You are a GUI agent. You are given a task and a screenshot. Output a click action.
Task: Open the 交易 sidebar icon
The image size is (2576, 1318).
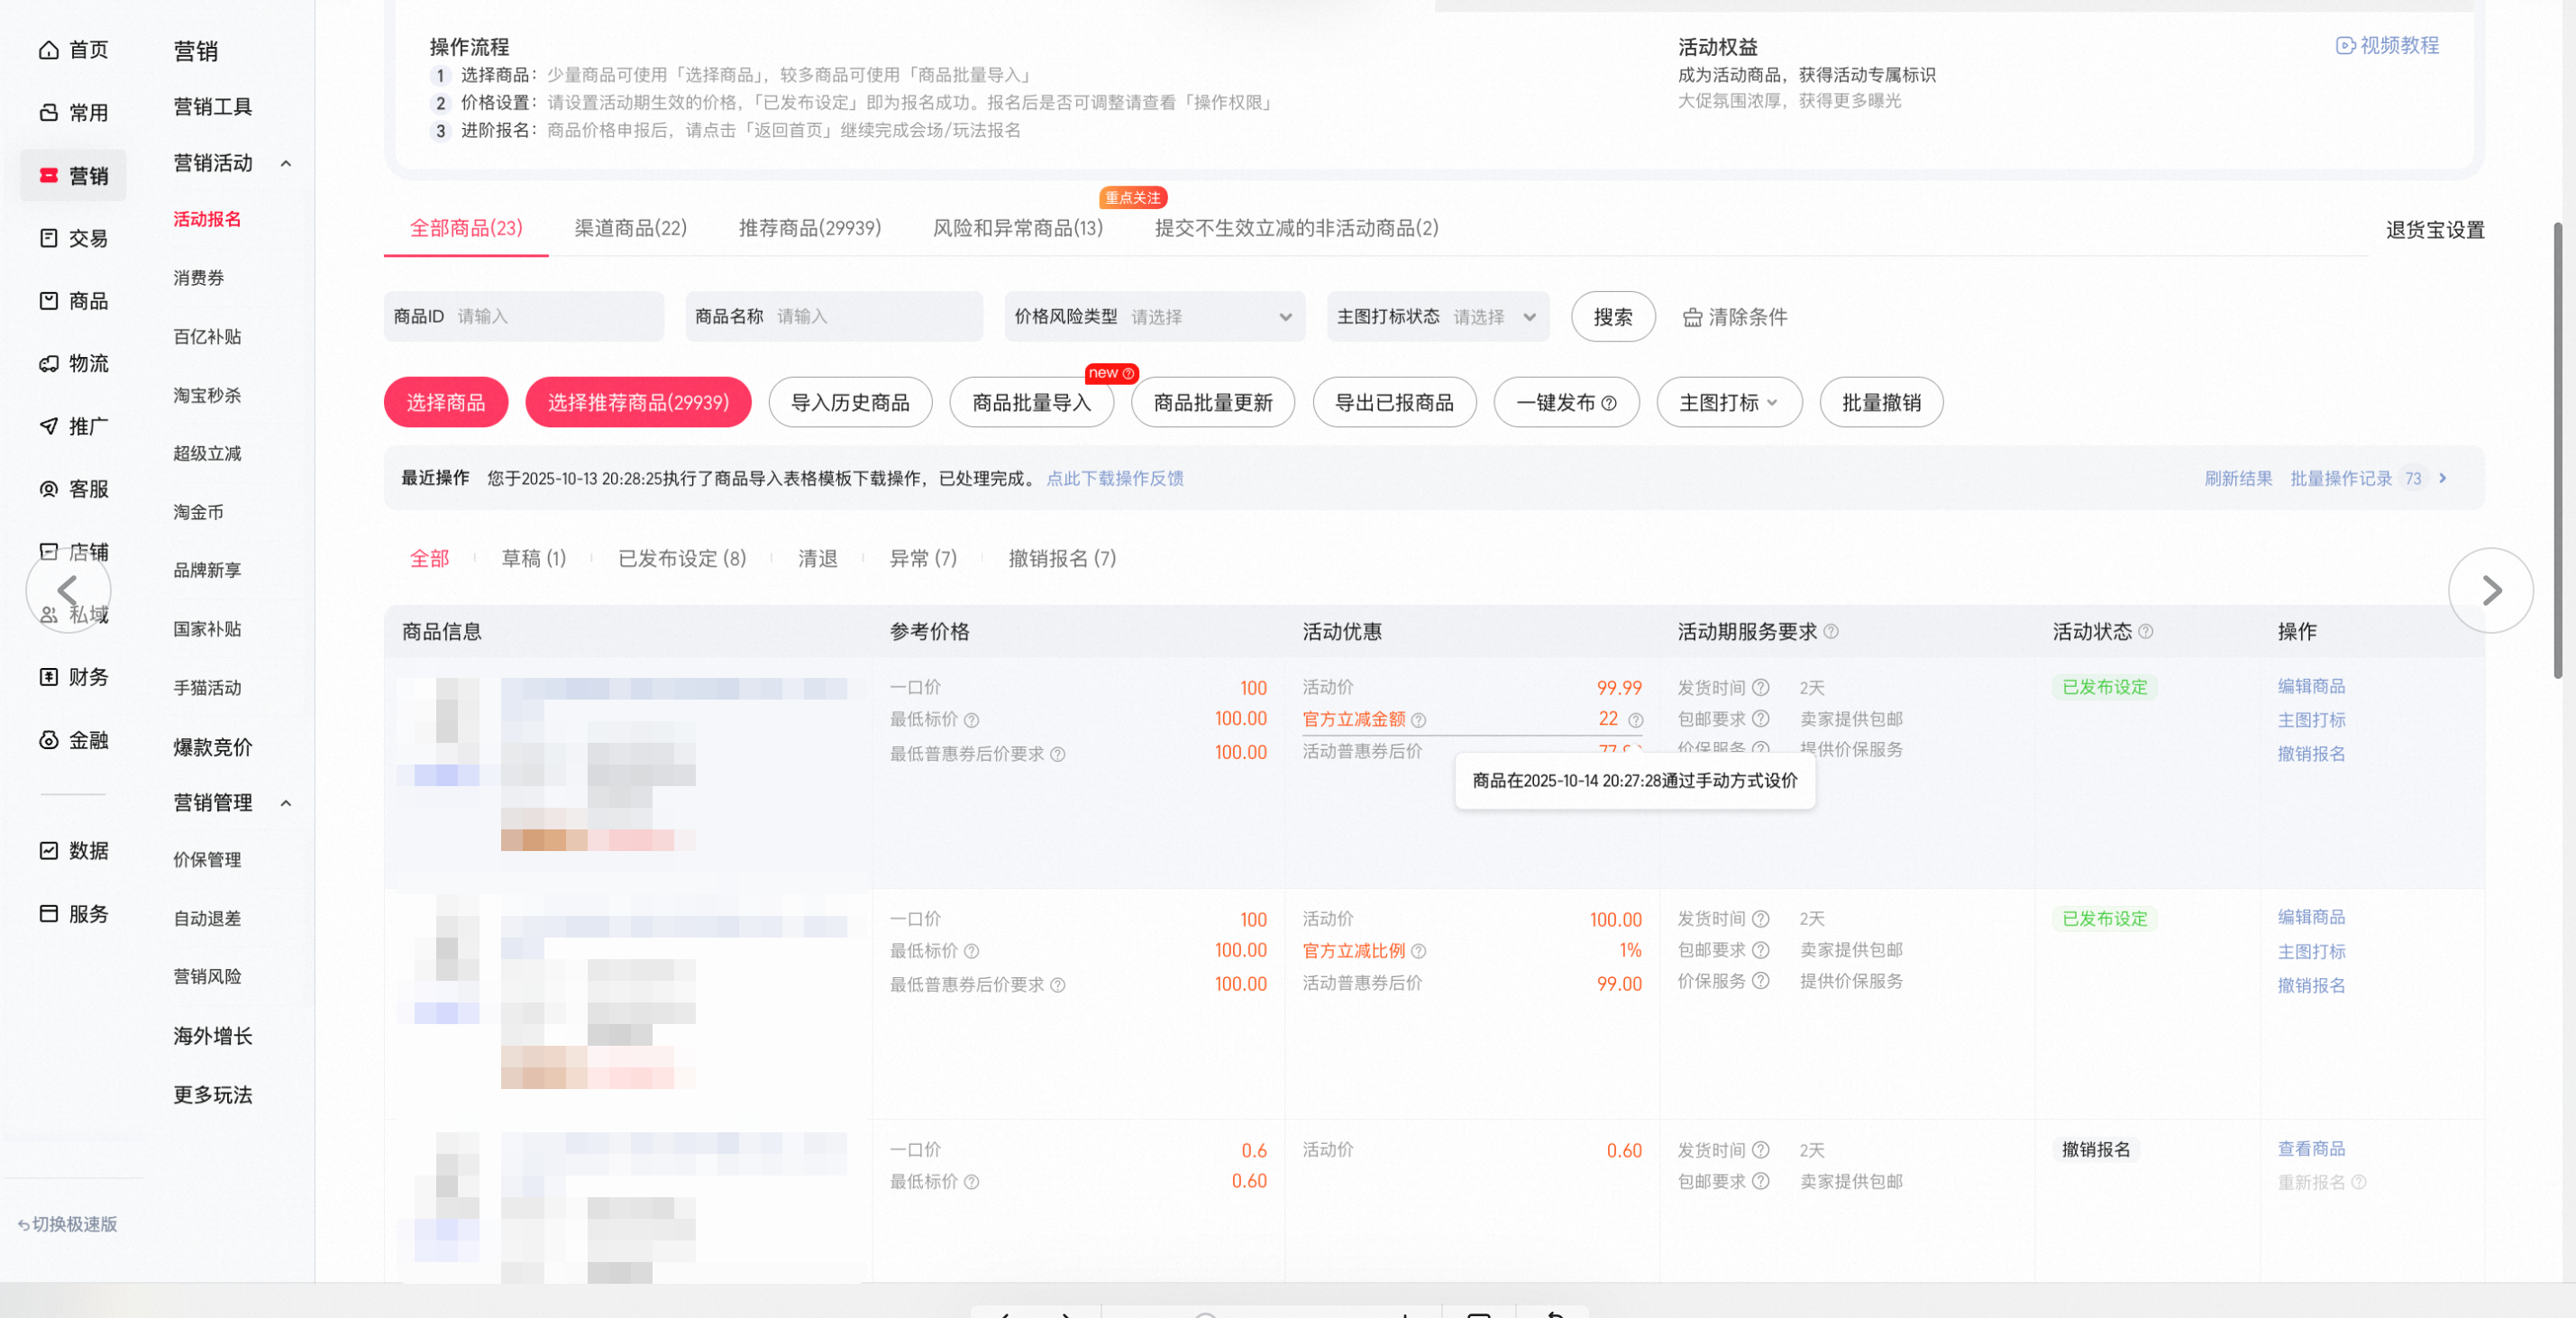pos(48,238)
